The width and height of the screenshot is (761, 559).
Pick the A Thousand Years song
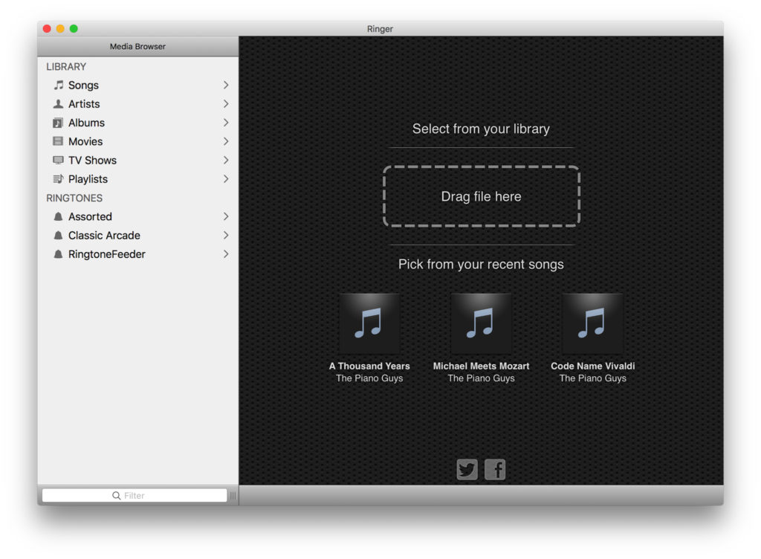pos(369,323)
